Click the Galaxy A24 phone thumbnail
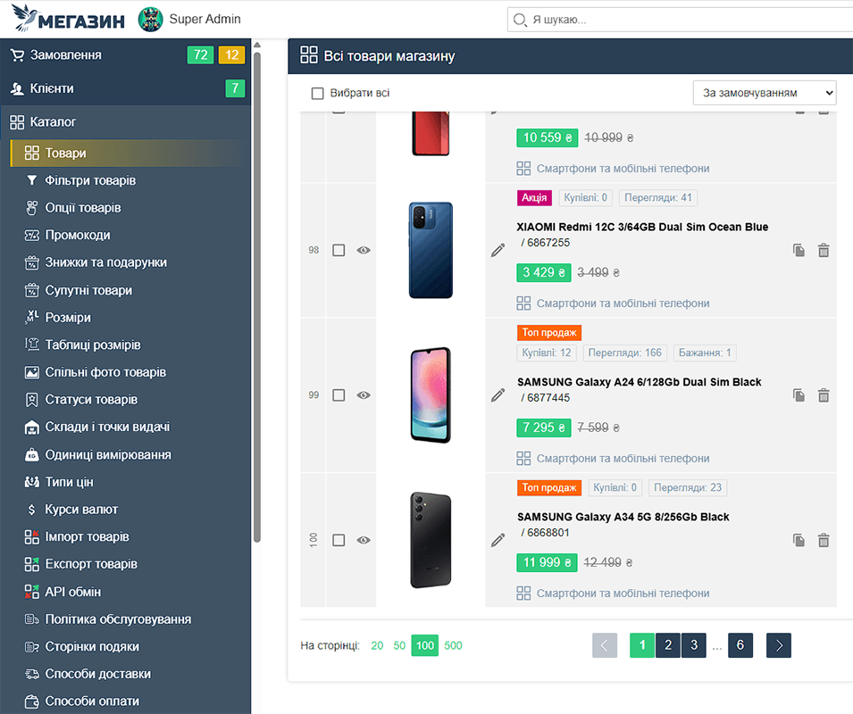The image size is (853, 714). click(431, 395)
